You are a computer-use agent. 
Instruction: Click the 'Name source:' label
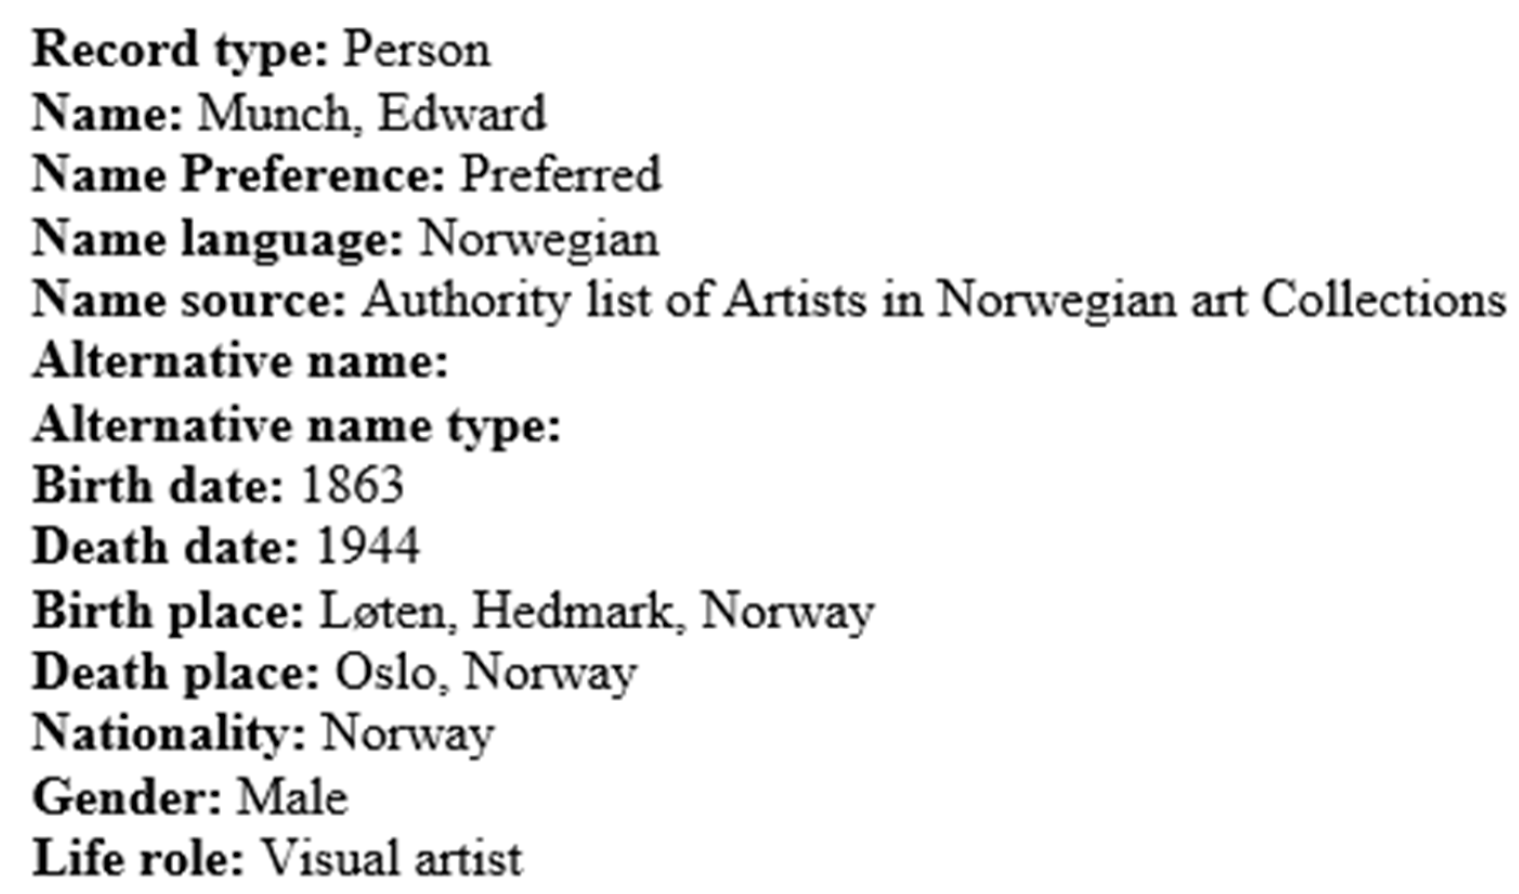tap(190, 300)
